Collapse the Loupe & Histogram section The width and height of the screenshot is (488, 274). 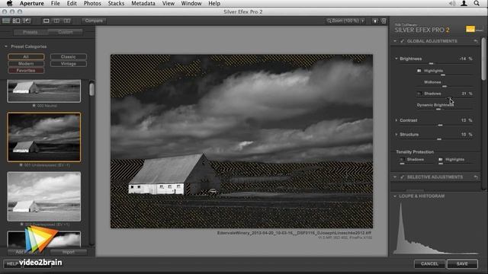395,196
